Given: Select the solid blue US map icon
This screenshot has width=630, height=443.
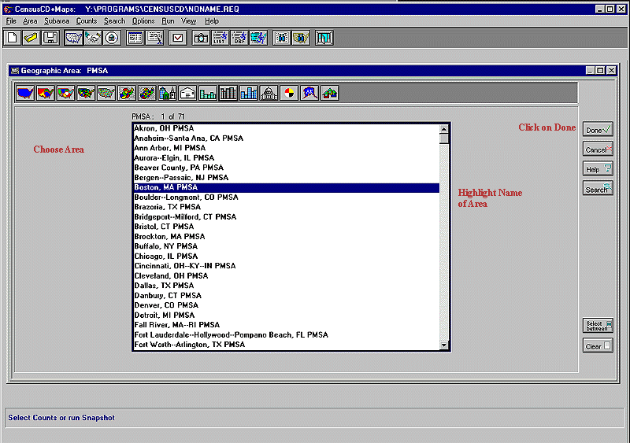Looking at the screenshot, I should click(25, 94).
